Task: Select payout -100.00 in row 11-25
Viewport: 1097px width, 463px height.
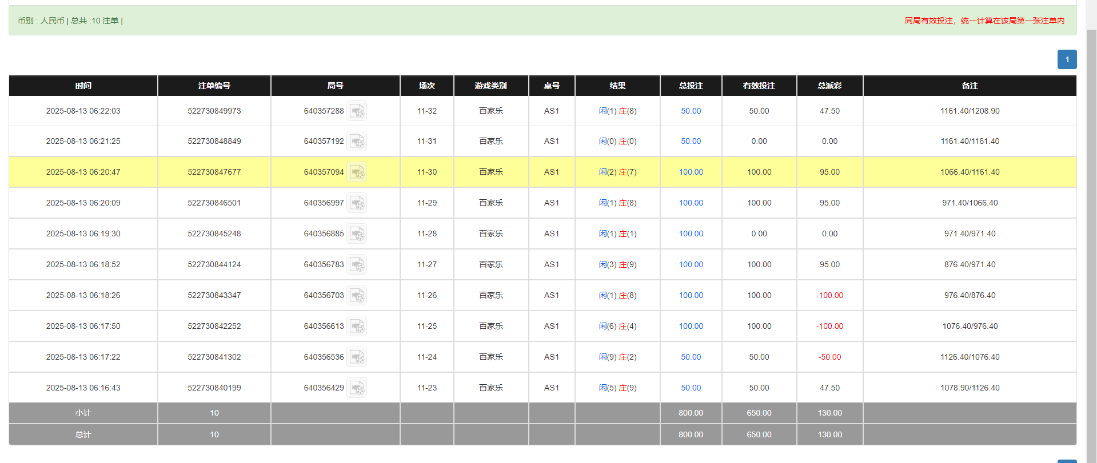Action: coord(829,326)
